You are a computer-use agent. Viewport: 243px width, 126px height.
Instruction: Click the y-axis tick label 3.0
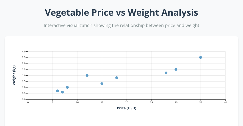(x=24, y=64)
